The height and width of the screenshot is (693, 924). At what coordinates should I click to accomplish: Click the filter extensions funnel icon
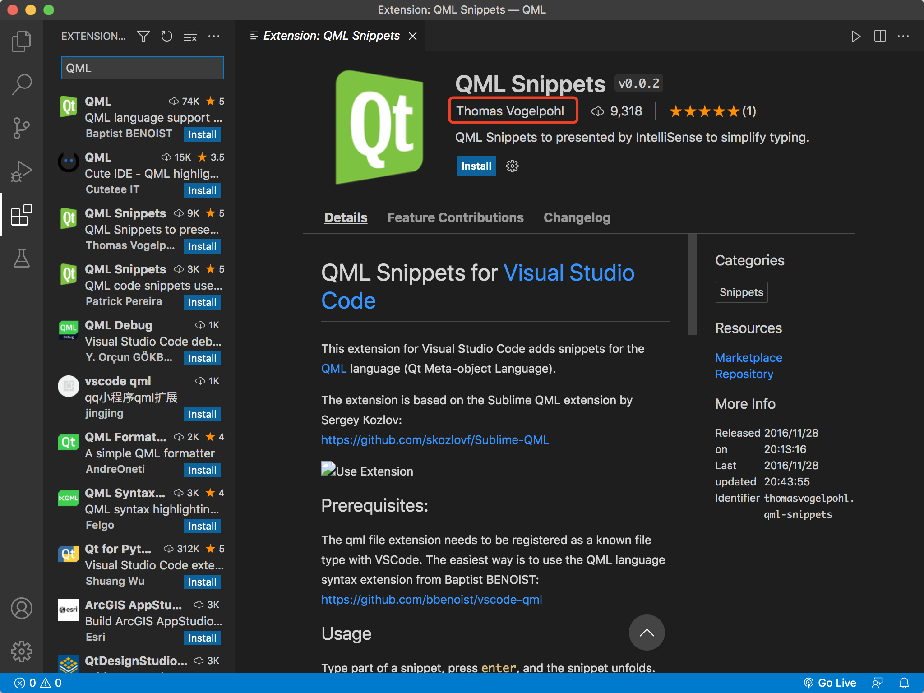click(x=143, y=36)
